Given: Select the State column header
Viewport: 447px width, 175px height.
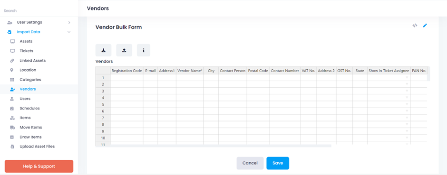Looking at the screenshot, I should click(x=360, y=71).
